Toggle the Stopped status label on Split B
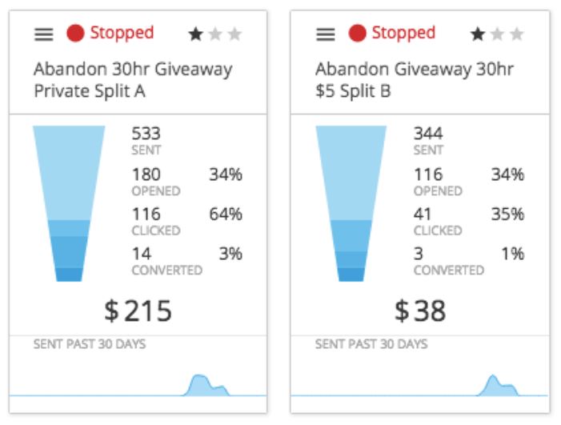561x425 pixels. (403, 34)
